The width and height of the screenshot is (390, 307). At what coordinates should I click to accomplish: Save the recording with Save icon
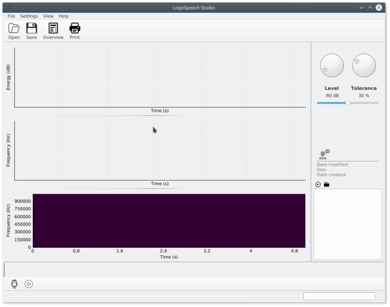[32, 31]
